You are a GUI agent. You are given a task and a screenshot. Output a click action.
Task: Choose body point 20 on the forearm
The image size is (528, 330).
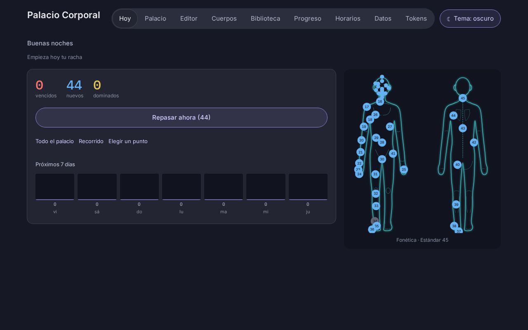361,140
